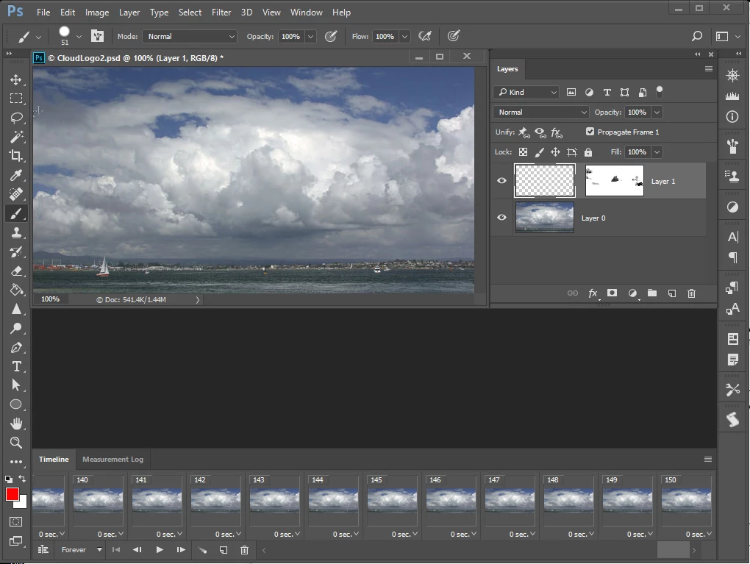Delete layer using Layers panel trash icon
This screenshot has width=750, height=564.
tap(691, 293)
